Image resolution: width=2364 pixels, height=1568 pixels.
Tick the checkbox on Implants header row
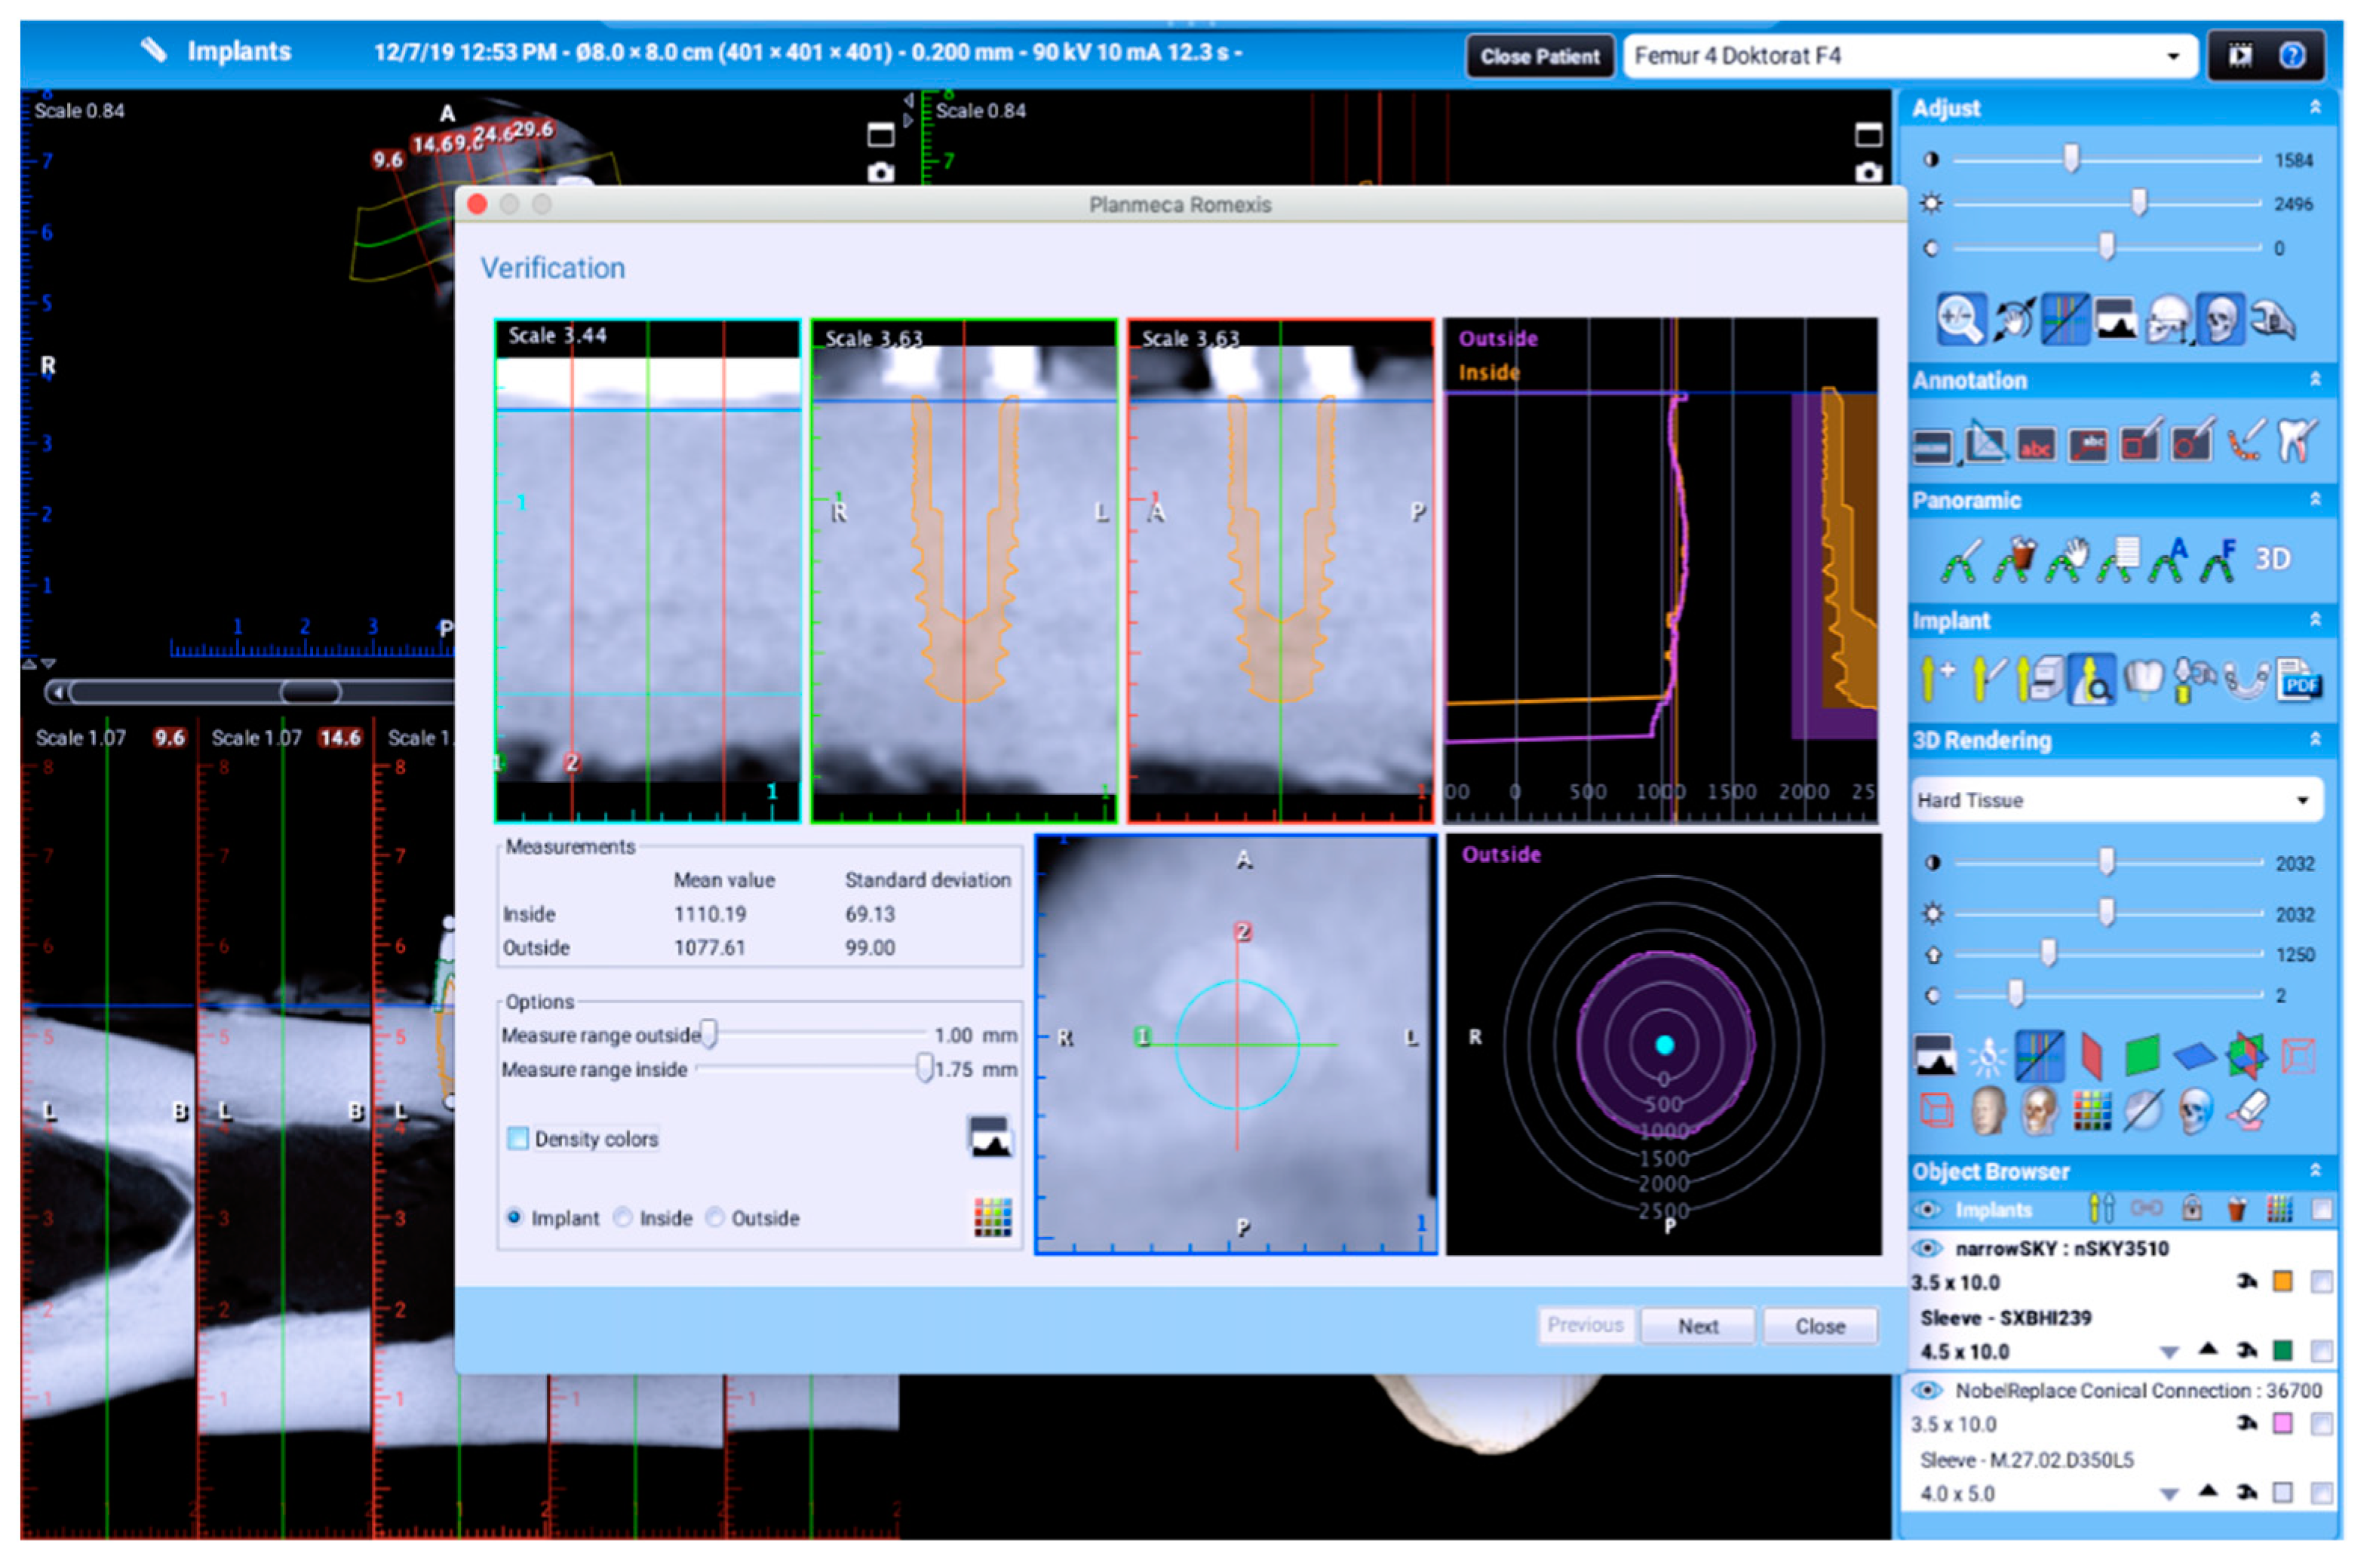pyautogui.click(x=2322, y=1210)
